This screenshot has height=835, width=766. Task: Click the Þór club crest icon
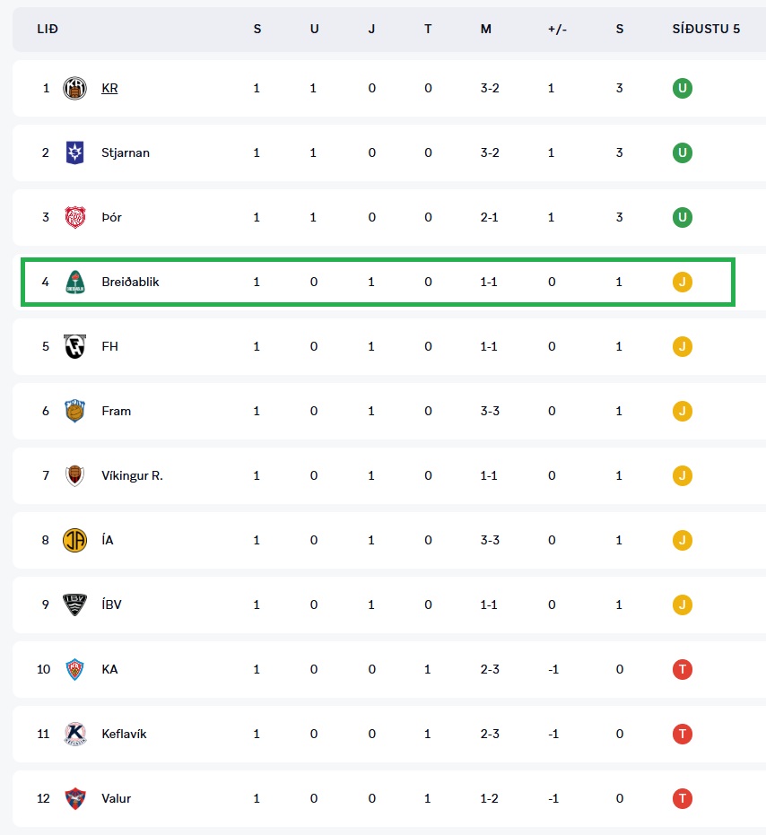[x=75, y=217]
